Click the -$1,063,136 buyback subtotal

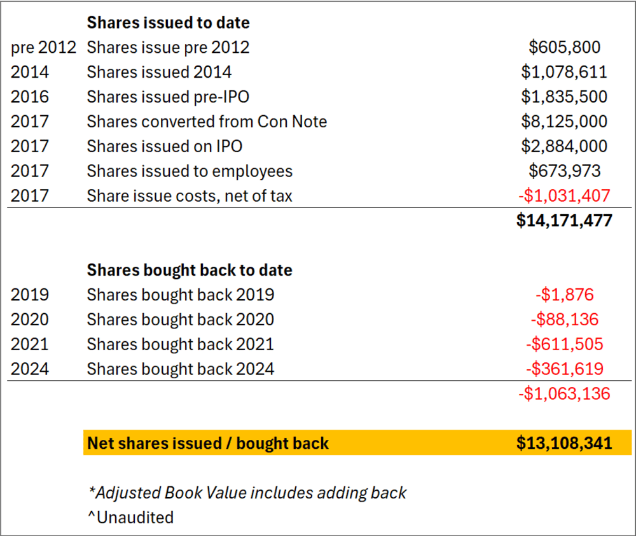[564, 394]
